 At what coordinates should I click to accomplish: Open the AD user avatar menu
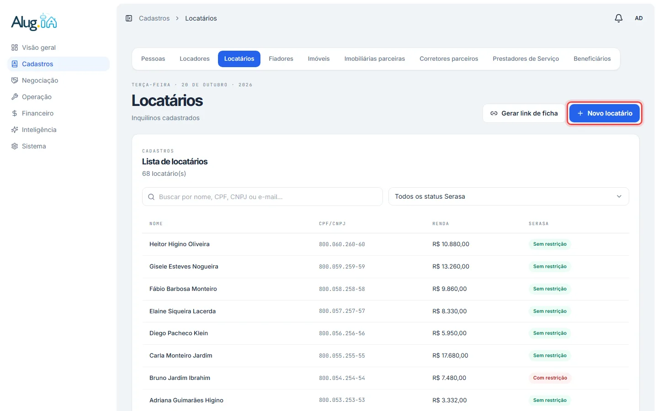pos(639,18)
